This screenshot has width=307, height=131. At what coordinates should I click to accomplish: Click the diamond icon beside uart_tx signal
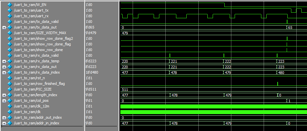[x=10, y=10]
